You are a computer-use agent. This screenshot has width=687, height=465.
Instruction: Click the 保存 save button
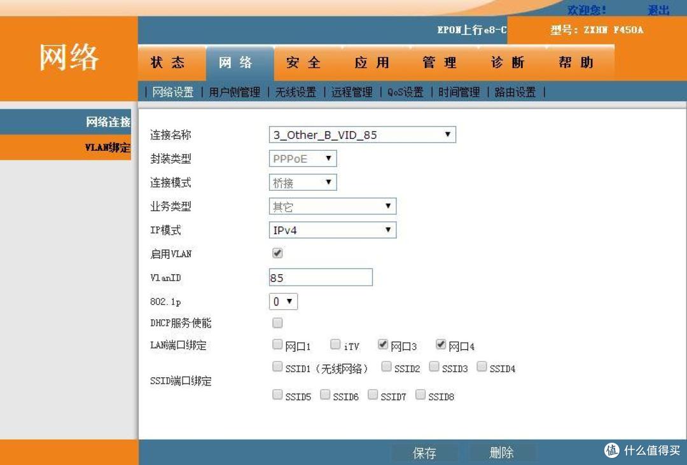424,453
